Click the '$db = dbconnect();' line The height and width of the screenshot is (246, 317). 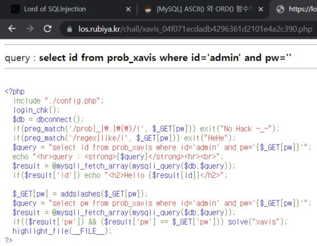[48, 120]
